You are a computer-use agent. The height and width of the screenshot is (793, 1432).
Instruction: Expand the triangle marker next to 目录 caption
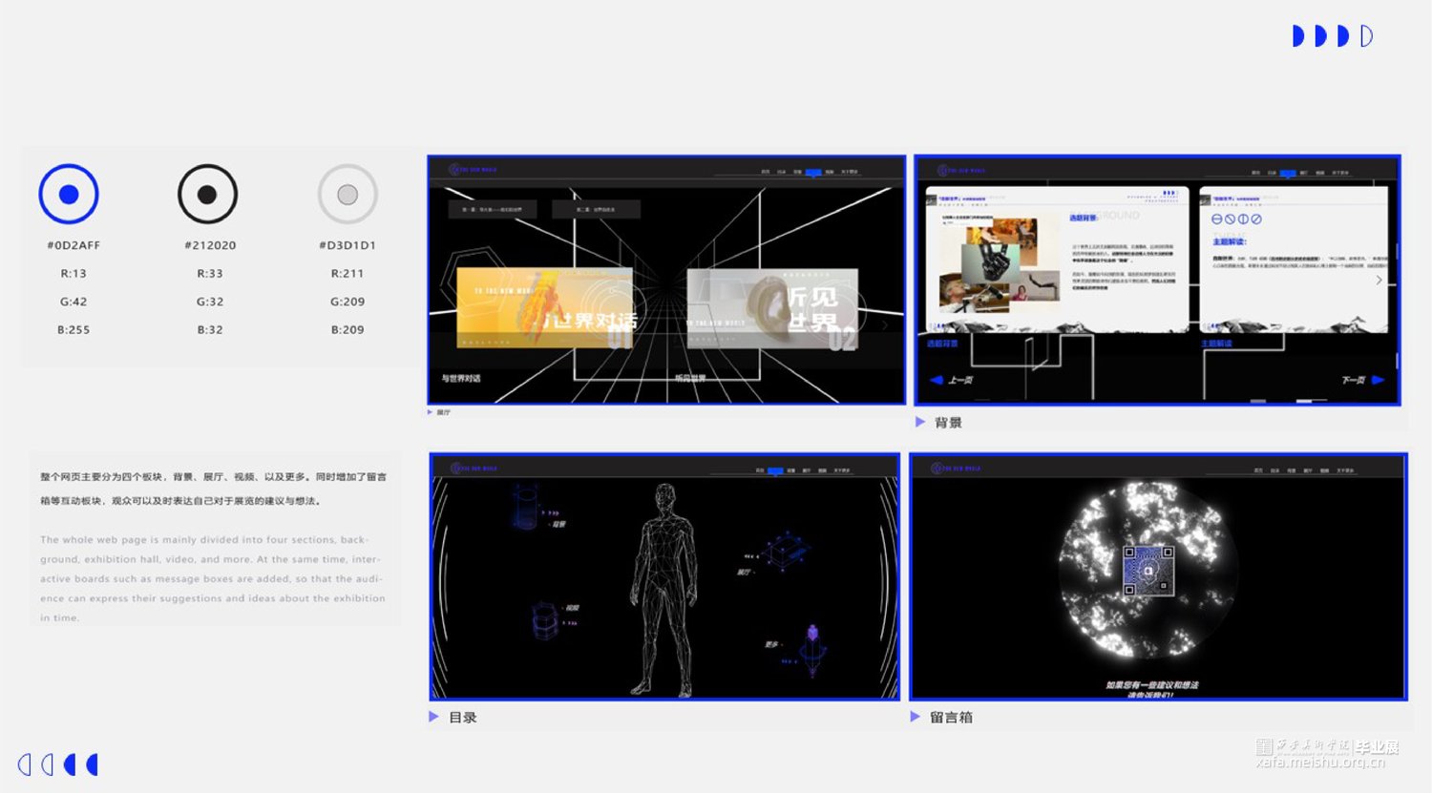tap(434, 717)
